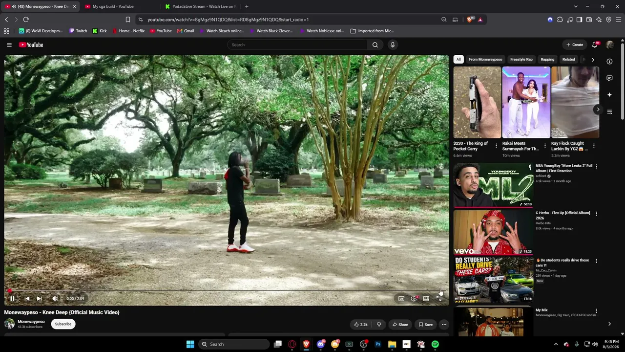The image size is (625, 352).
Task: Mute the video using the speaker icon
Action: tap(55, 298)
